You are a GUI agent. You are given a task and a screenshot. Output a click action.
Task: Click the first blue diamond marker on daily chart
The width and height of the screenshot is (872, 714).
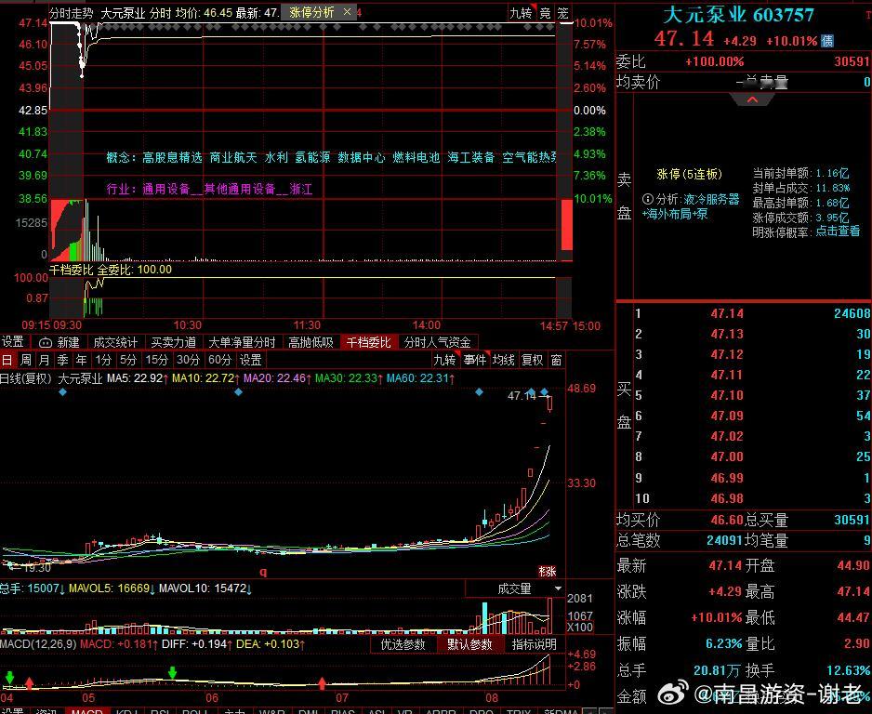[x=63, y=392]
